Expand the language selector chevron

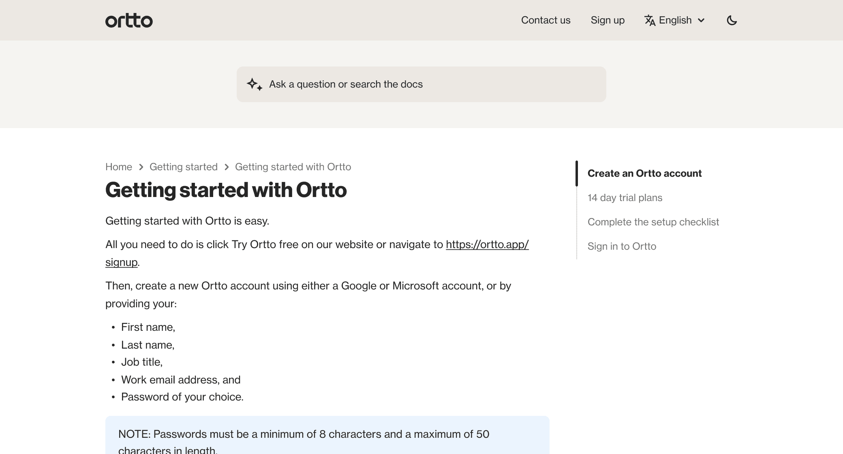point(702,20)
